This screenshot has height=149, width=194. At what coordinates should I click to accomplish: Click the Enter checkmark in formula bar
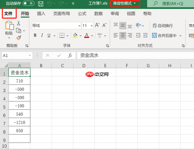(59, 55)
